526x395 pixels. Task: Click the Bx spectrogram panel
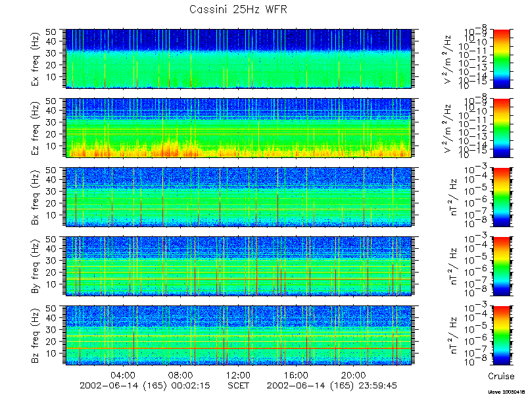[x=239, y=197]
